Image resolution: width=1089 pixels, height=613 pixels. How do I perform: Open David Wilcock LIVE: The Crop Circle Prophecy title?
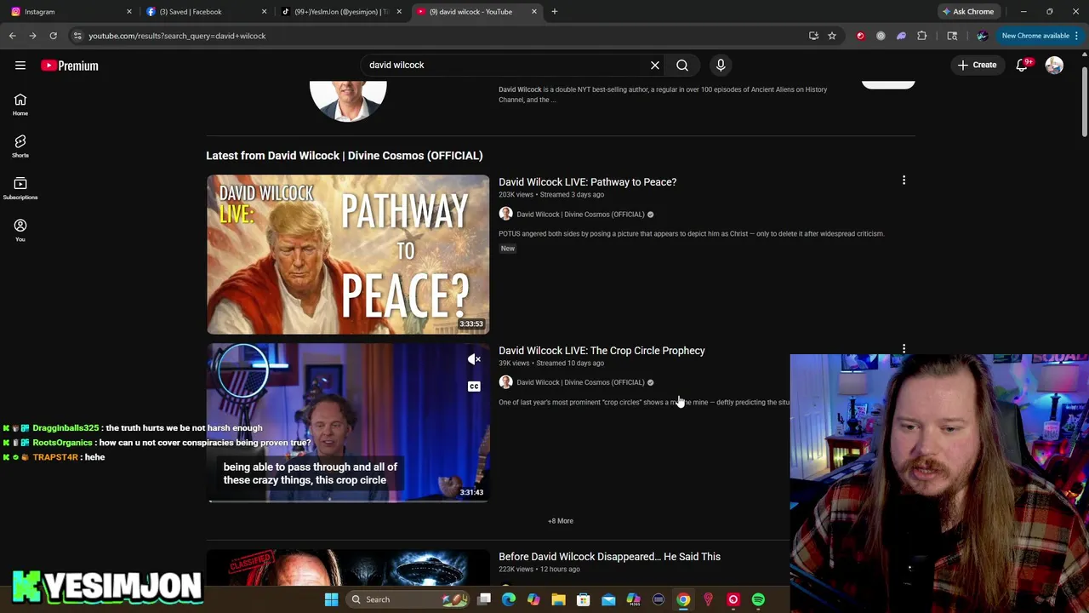click(x=602, y=350)
